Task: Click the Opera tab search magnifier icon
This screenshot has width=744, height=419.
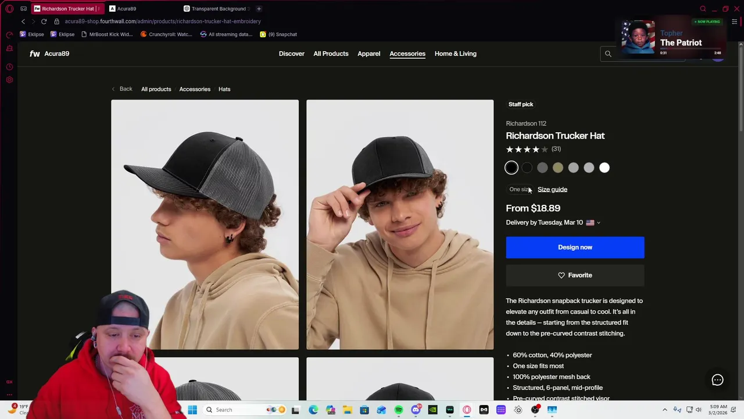Action: click(703, 9)
